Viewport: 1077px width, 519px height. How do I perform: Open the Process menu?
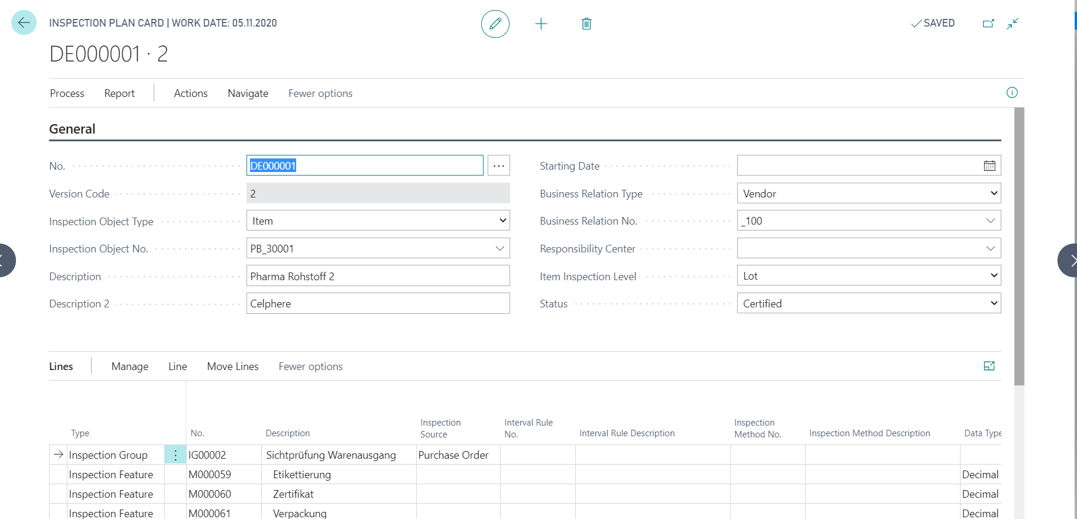(67, 93)
